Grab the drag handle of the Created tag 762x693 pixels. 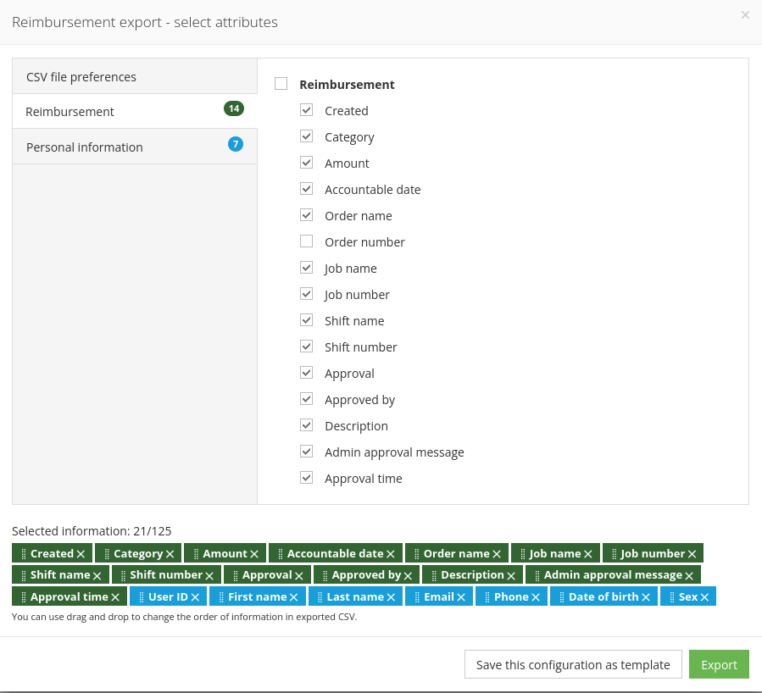[x=24, y=553]
